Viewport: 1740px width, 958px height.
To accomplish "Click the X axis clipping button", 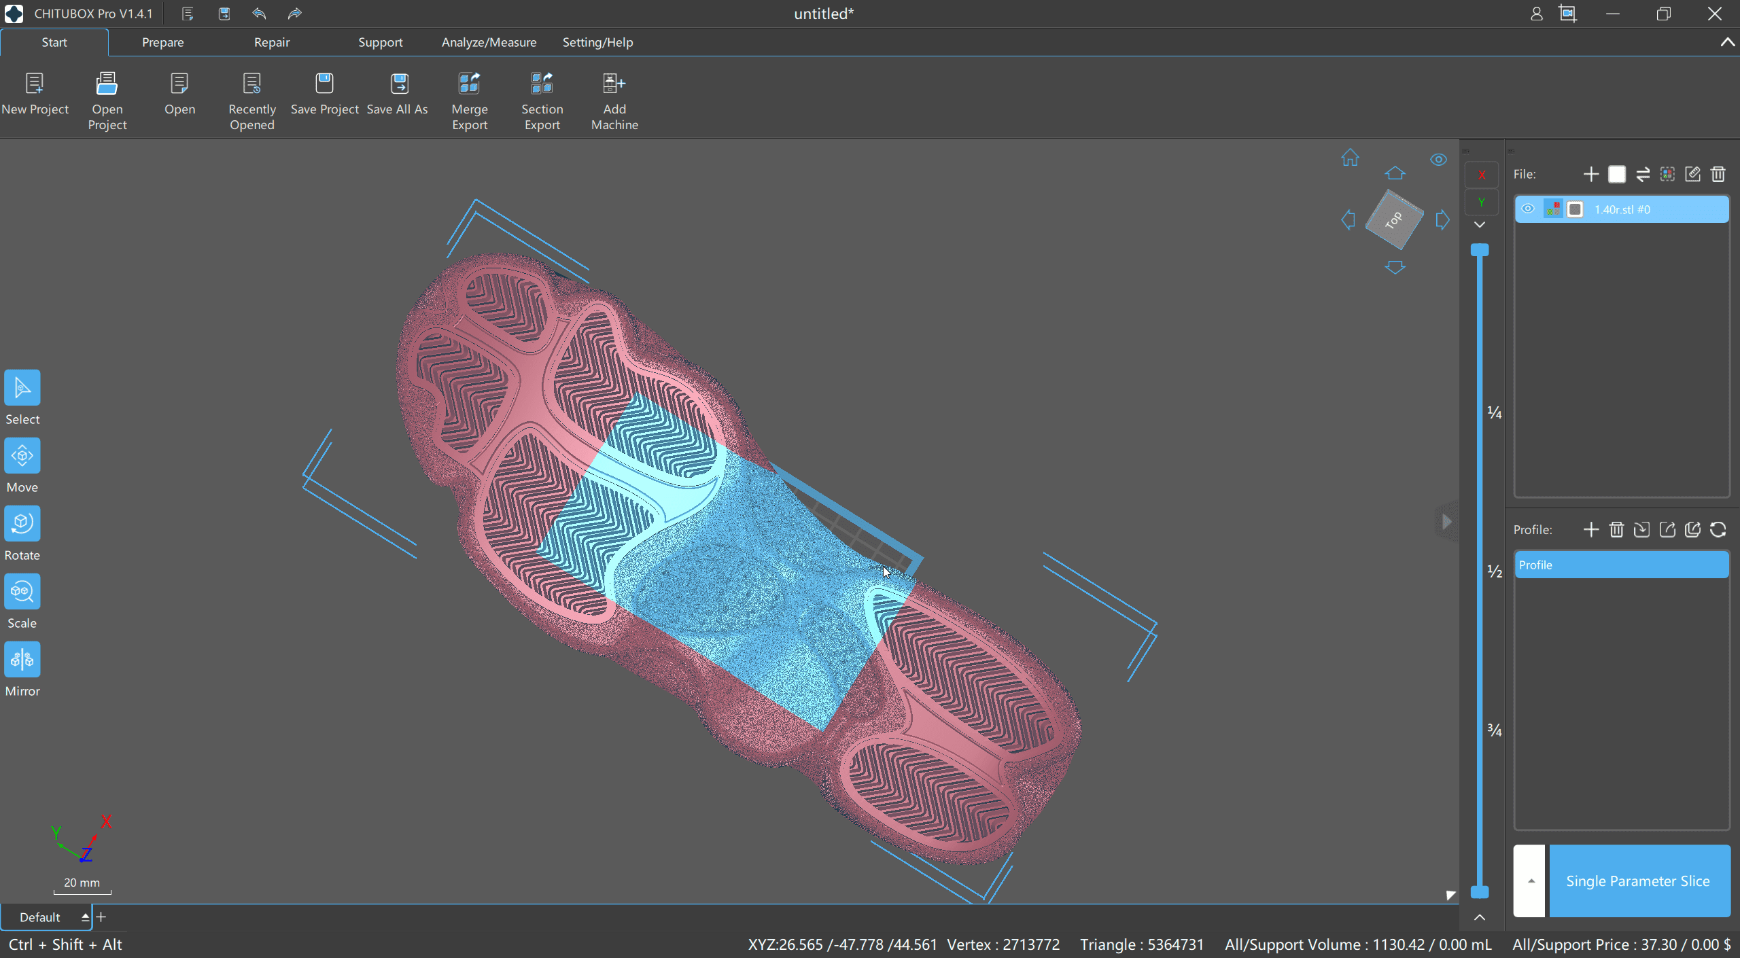I will (1482, 175).
